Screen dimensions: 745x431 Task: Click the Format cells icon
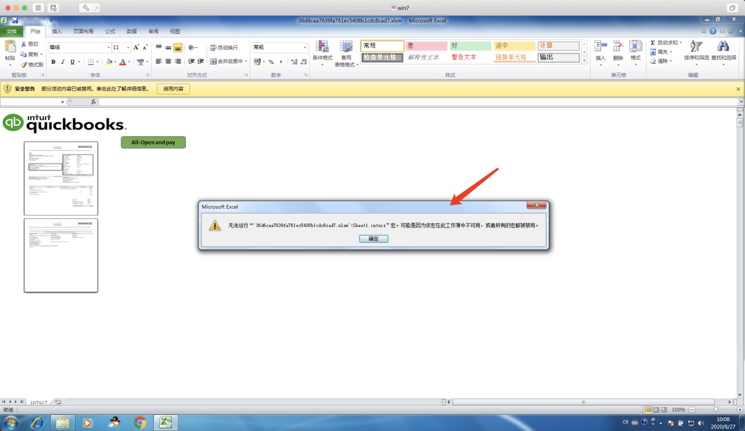(636, 46)
